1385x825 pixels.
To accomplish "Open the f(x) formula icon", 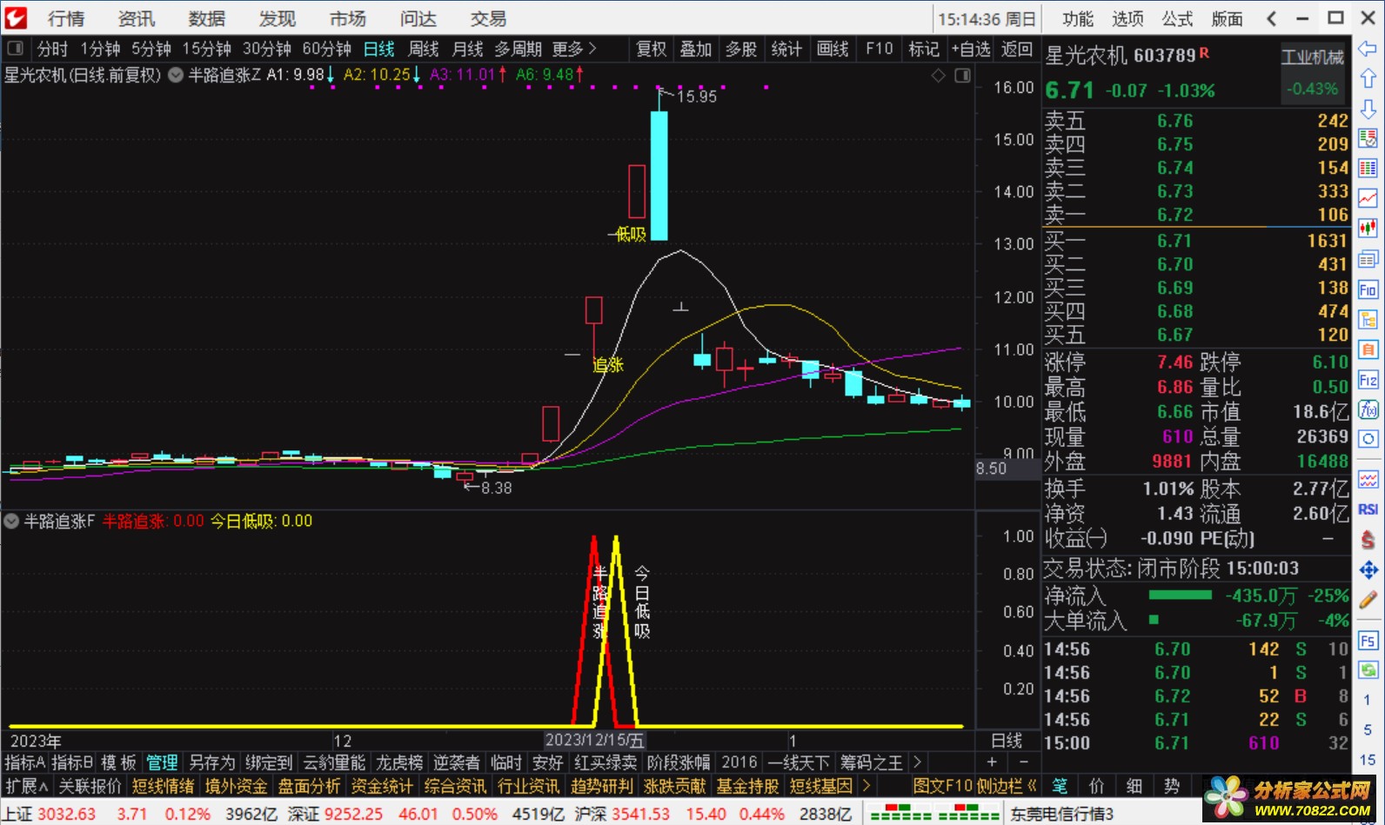I will 1368,409.
